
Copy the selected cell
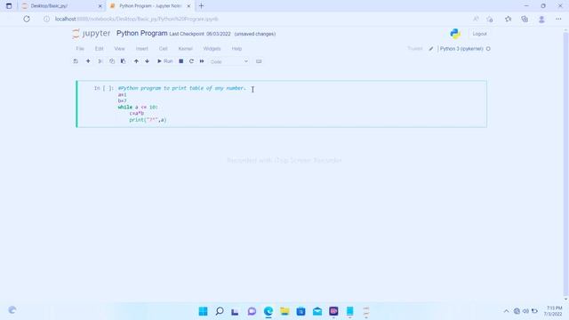(x=112, y=61)
